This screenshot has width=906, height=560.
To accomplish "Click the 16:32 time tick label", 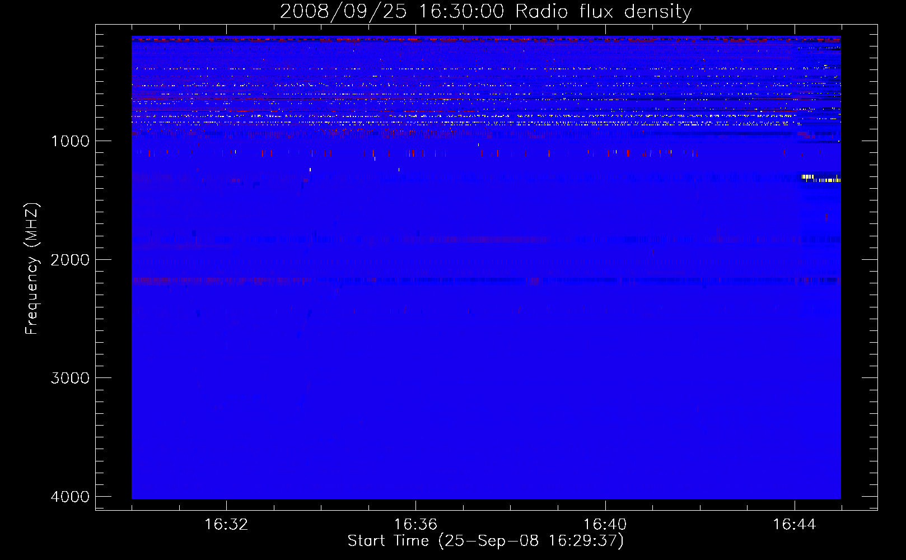I will click(x=226, y=525).
